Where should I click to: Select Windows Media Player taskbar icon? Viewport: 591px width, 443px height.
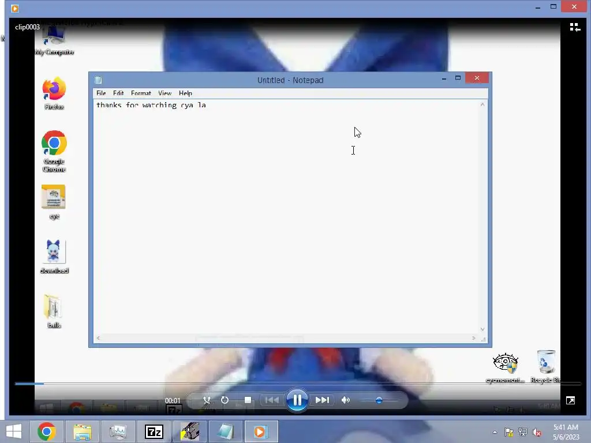point(261,431)
